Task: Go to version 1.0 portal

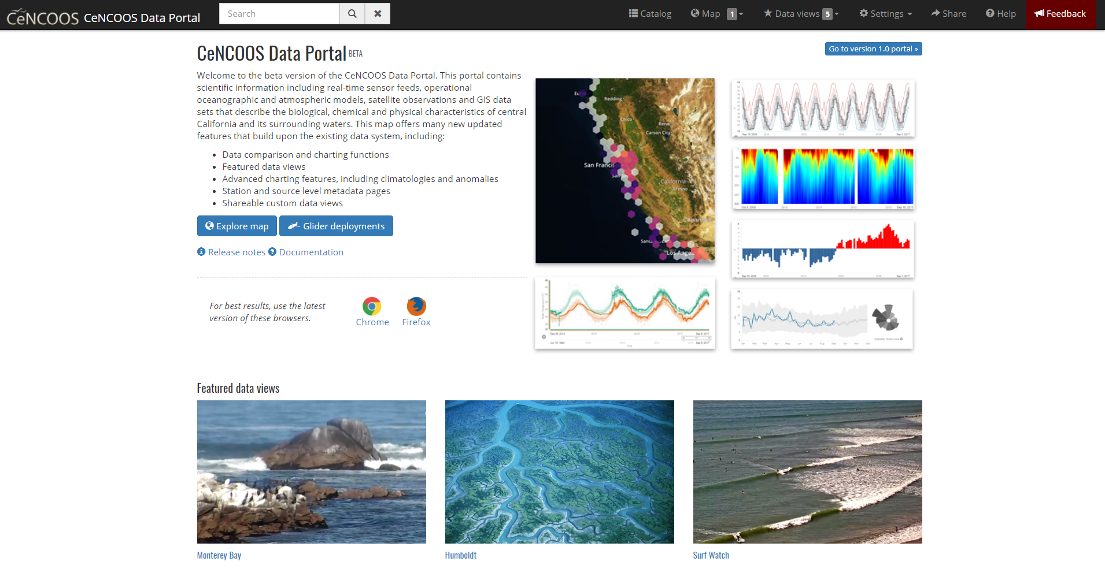Action: (873, 49)
